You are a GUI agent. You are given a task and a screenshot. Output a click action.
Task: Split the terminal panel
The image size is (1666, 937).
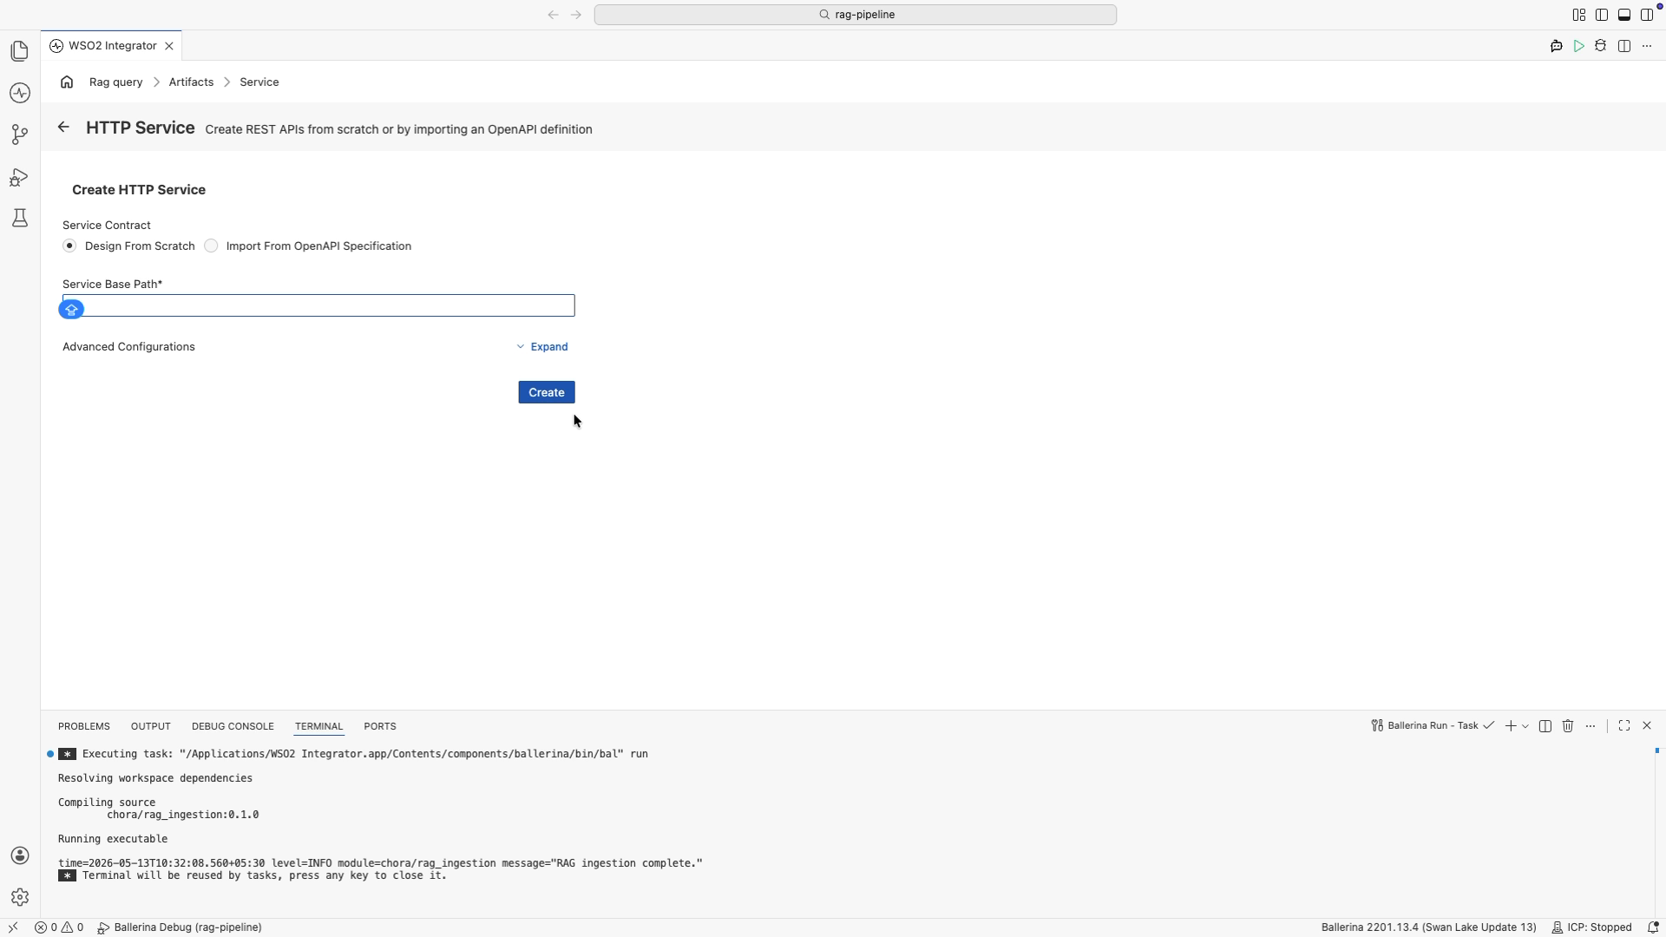coord(1545,726)
